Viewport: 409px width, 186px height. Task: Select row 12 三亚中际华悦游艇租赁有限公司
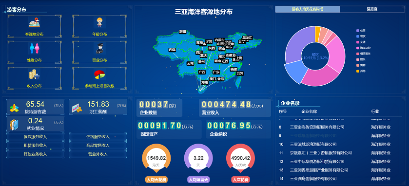pyautogui.click(x=340, y=162)
